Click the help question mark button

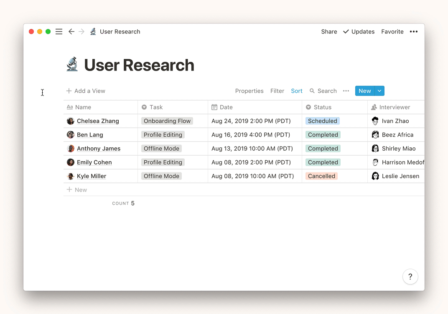point(410,276)
